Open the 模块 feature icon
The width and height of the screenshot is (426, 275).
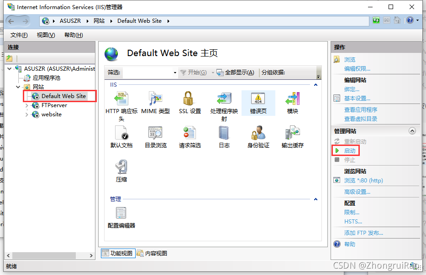pos(292,99)
